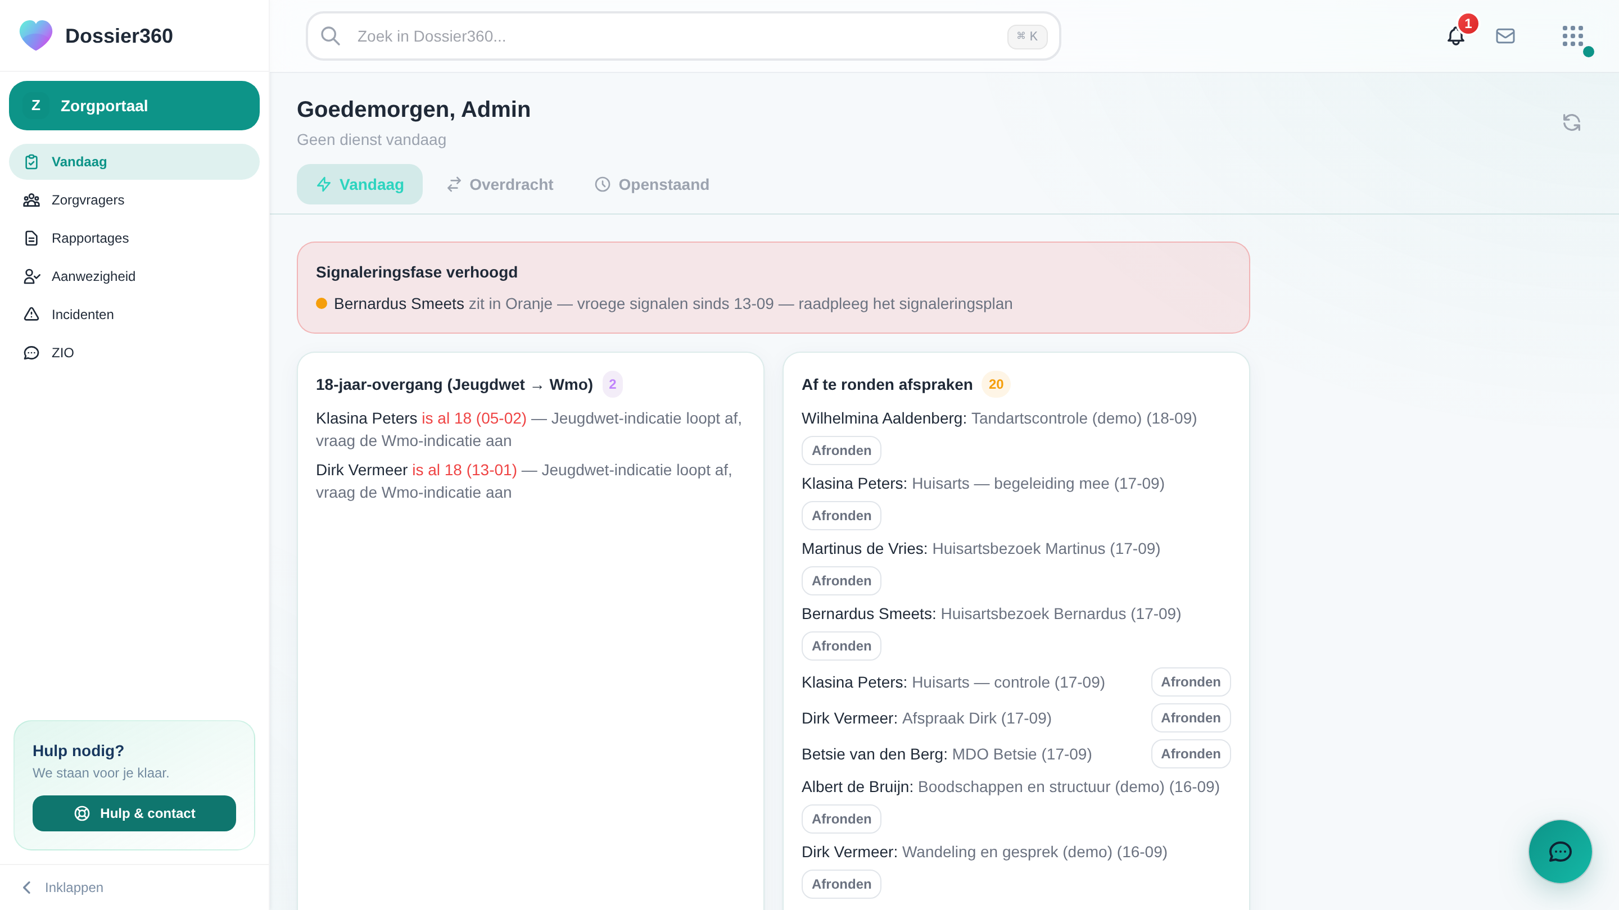Open Bernardus Smeets signal alert
The width and height of the screenshot is (1619, 910).
click(x=664, y=303)
